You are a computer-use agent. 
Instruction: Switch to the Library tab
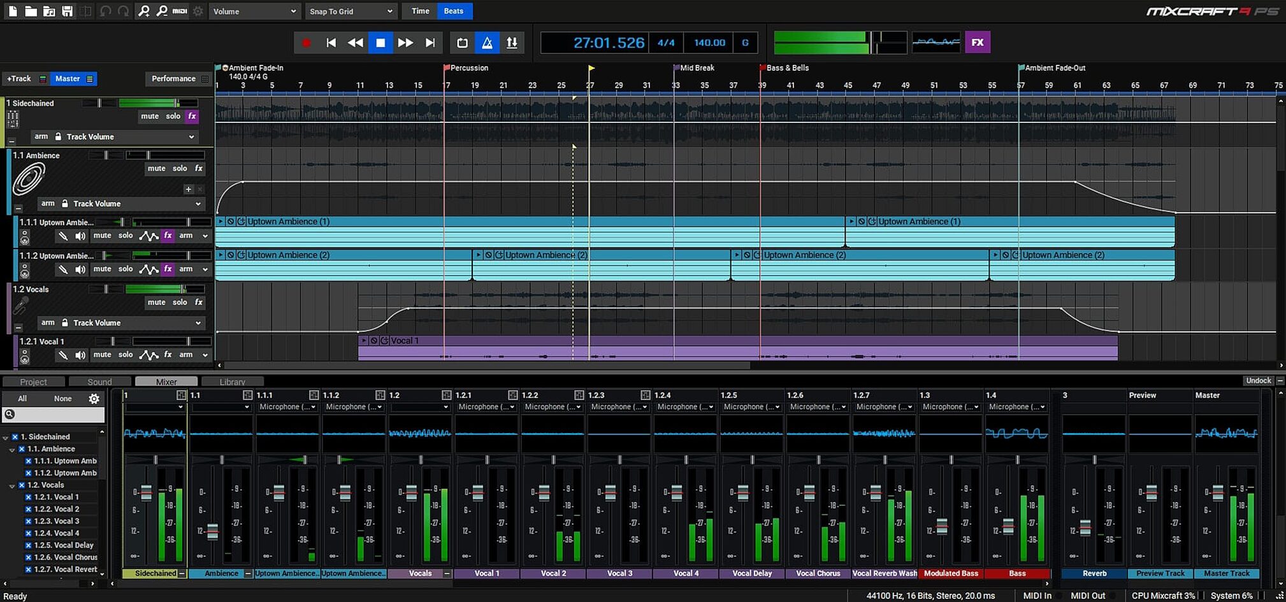(232, 382)
